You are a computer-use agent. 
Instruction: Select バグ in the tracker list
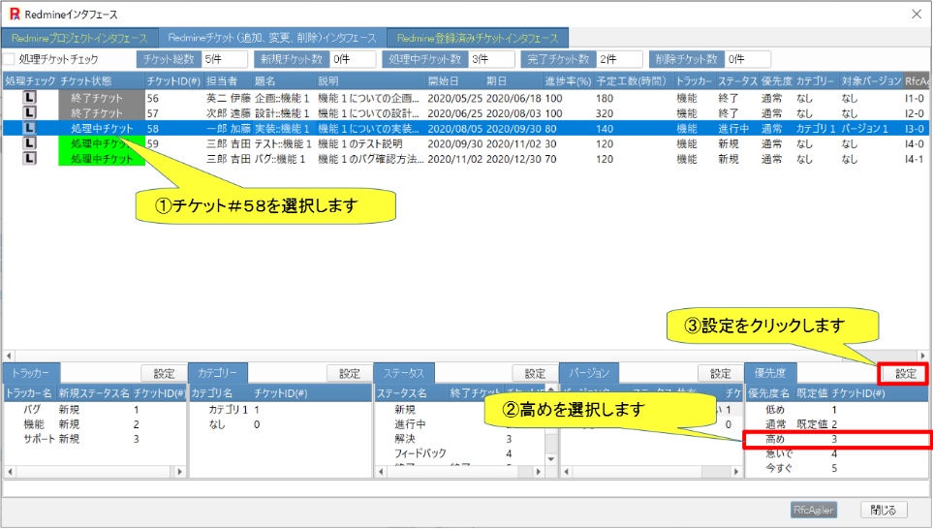(x=95, y=410)
